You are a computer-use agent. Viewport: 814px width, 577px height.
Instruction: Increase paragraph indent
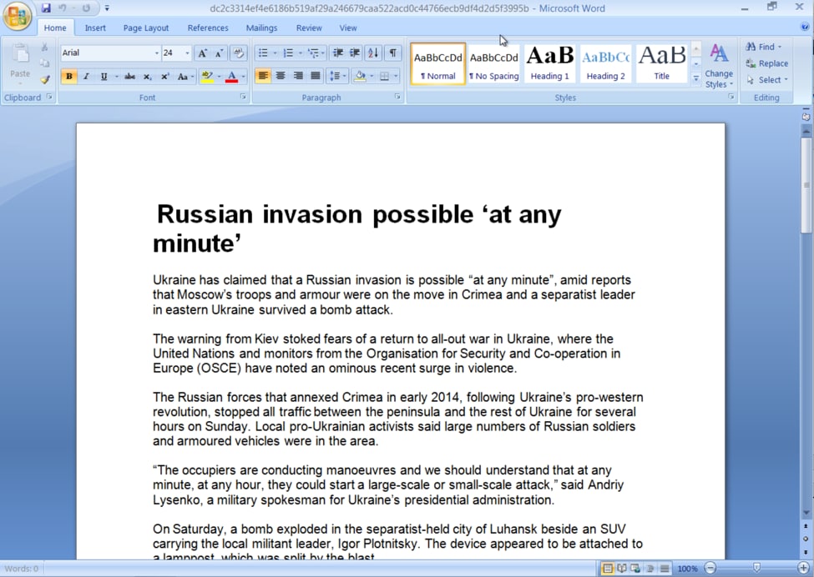[355, 53]
